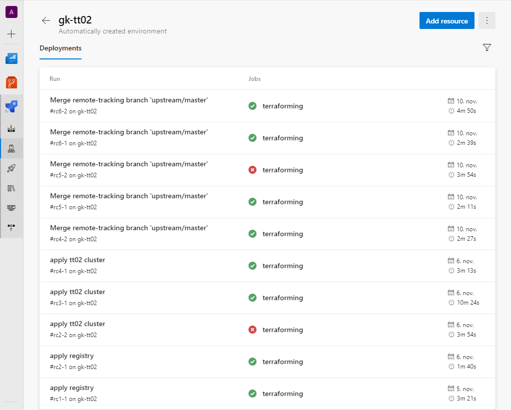Click failed status icon for run #rc2-2
Image resolution: width=511 pixels, height=410 pixels.
252,330
